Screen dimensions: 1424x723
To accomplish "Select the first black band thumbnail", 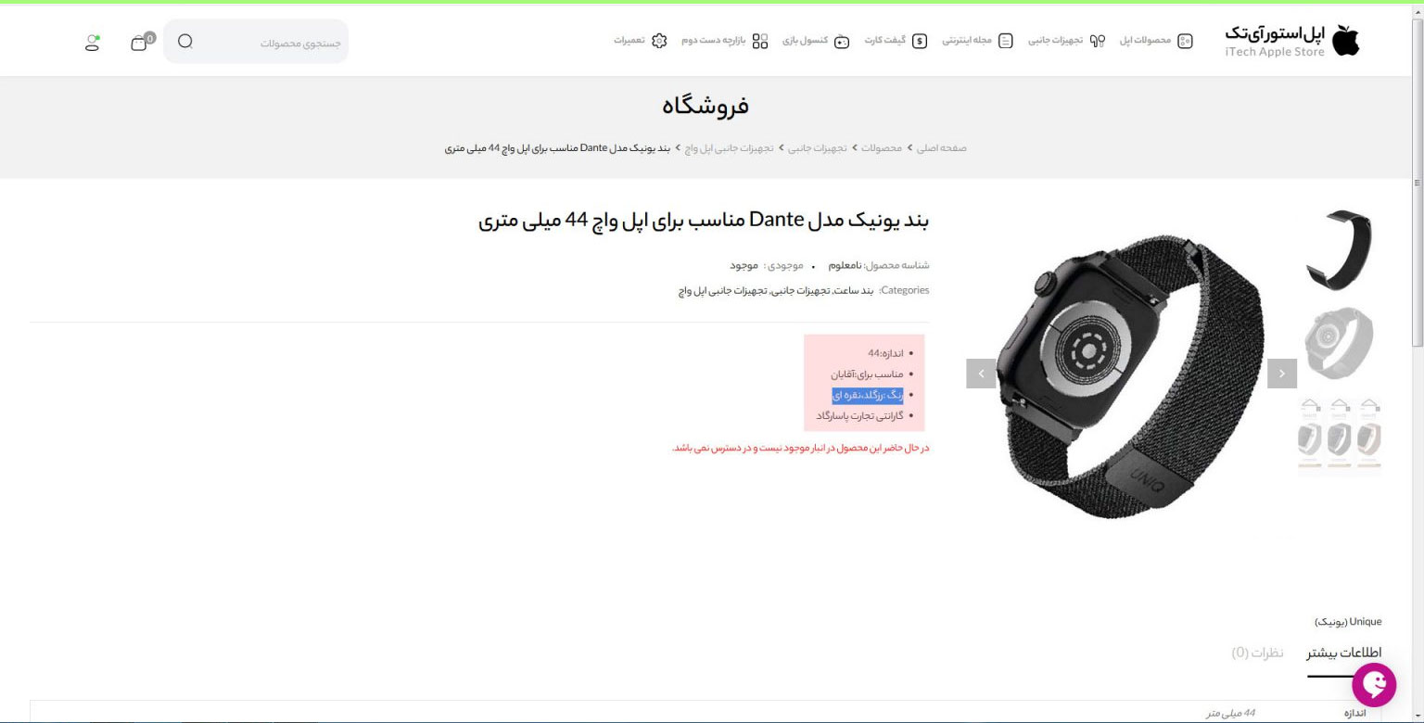I will tap(1339, 250).
